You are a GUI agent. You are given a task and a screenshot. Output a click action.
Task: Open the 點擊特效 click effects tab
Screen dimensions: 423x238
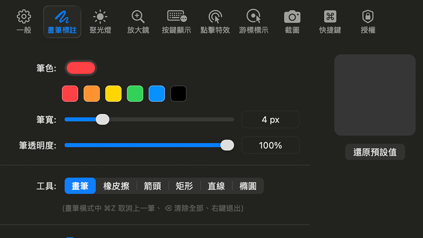point(215,22)
